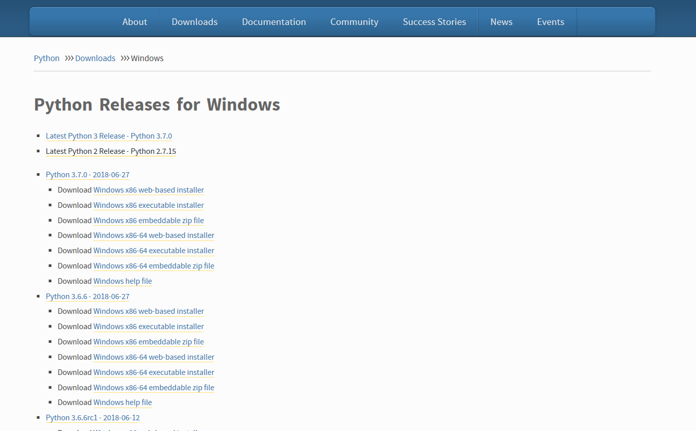Download Python 3.7.0 Windows x86-64 executable installer
Screen dimensions: 696x431
[x=154, y=251]
